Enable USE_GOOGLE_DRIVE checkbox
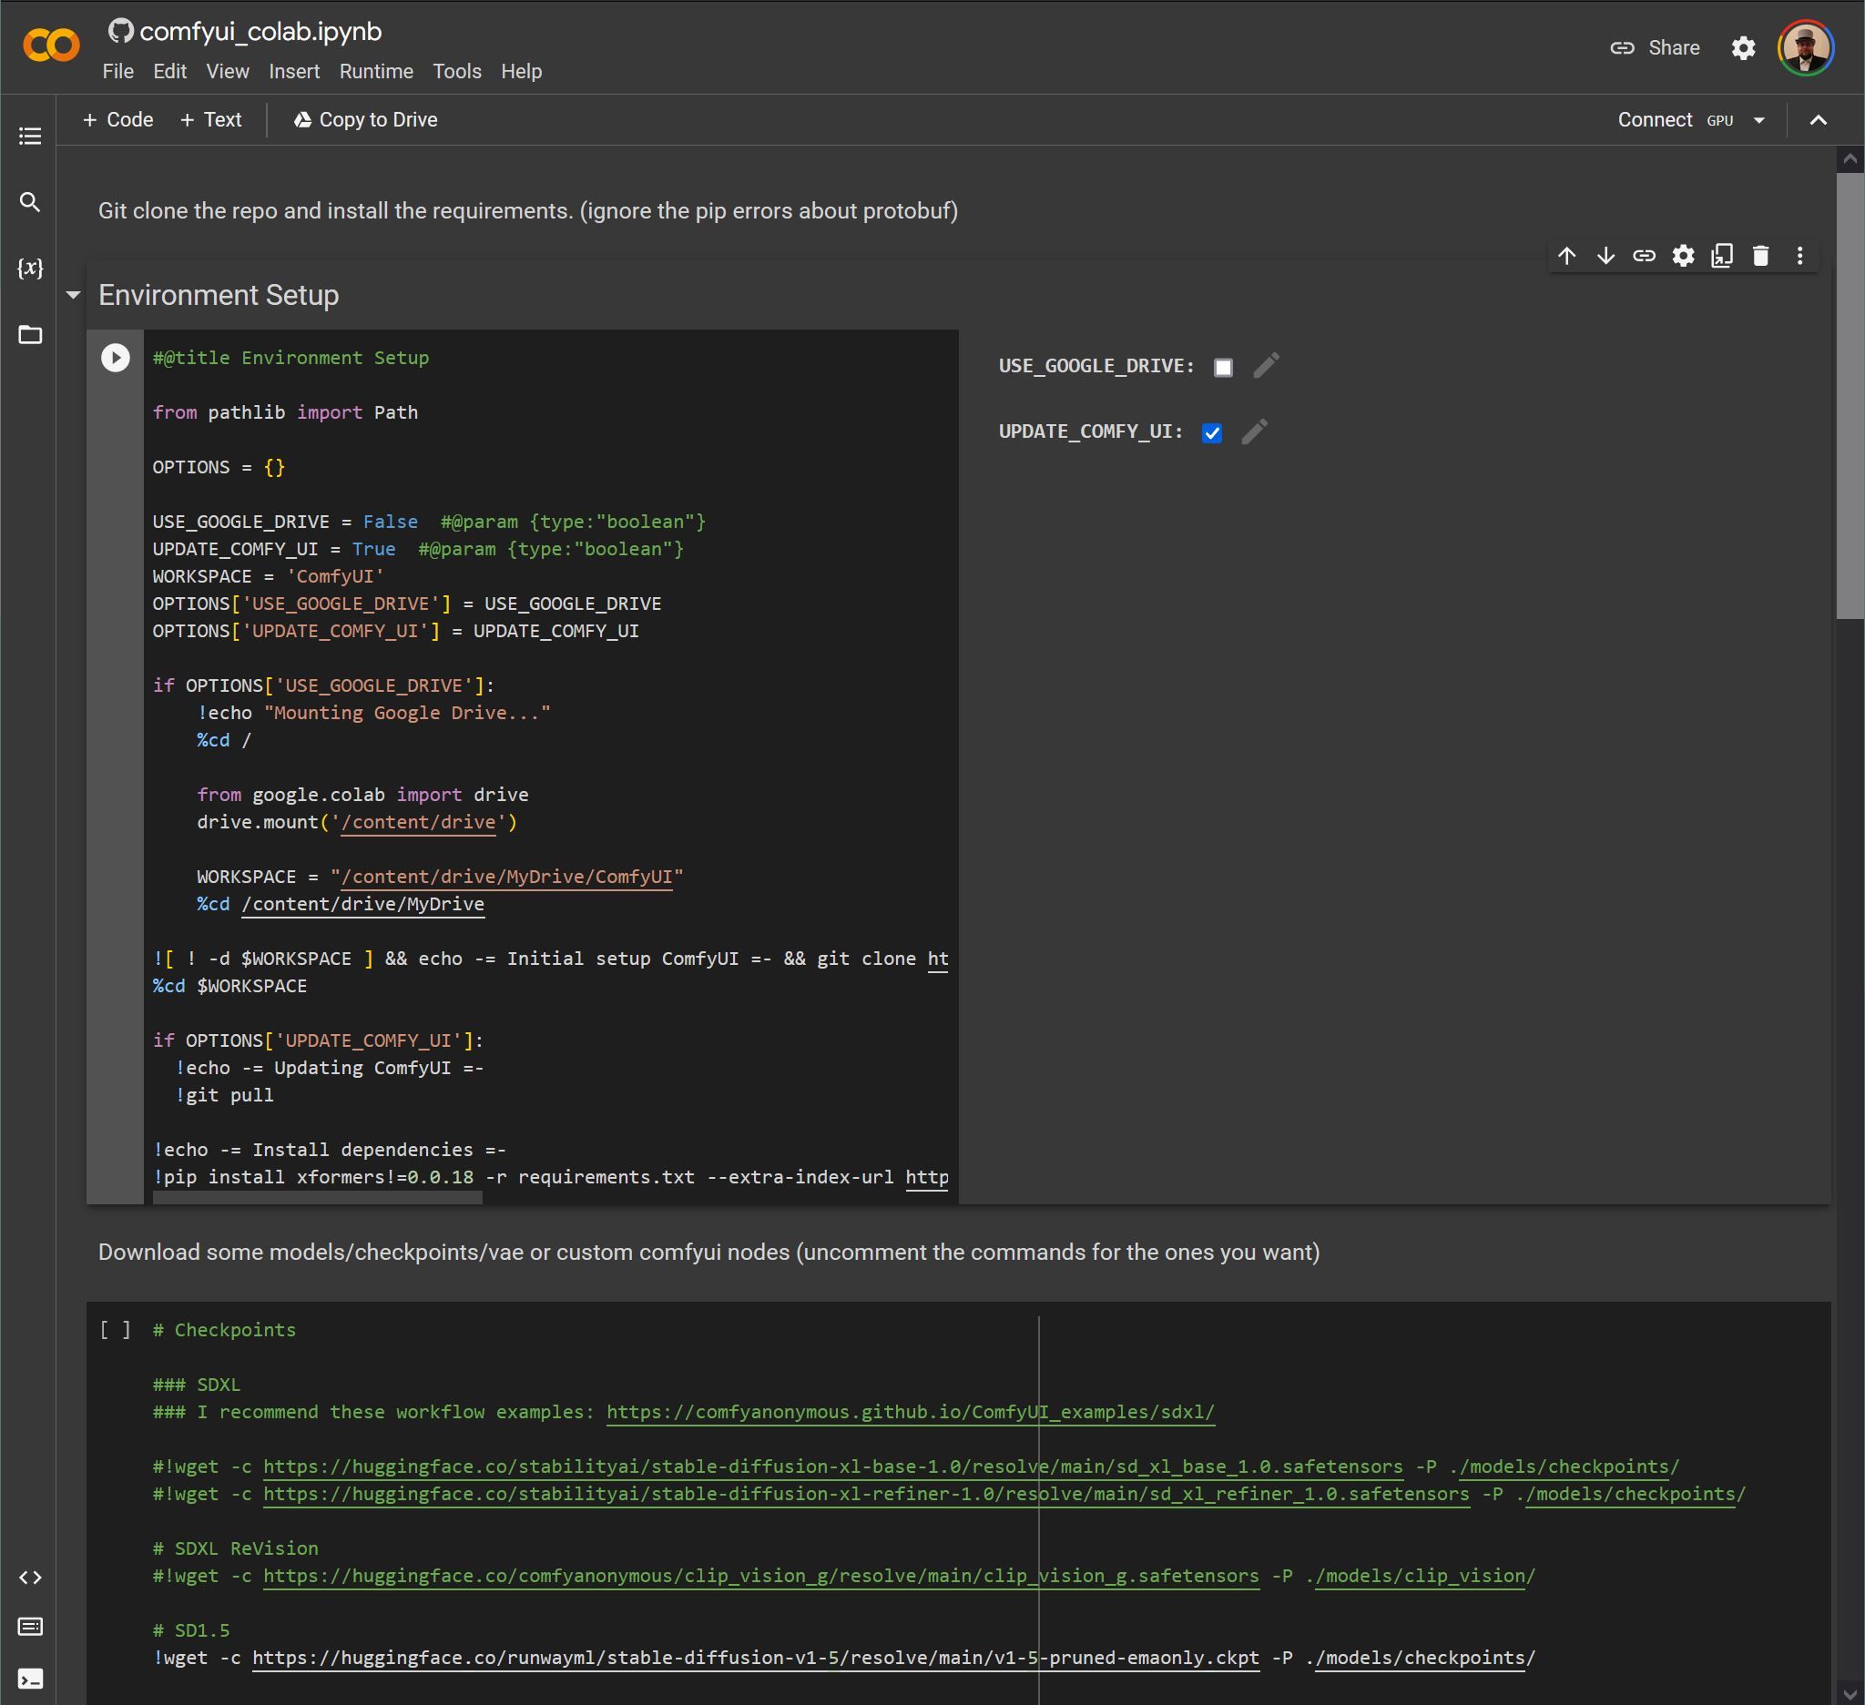1865x1705 pixels. 1223,367
